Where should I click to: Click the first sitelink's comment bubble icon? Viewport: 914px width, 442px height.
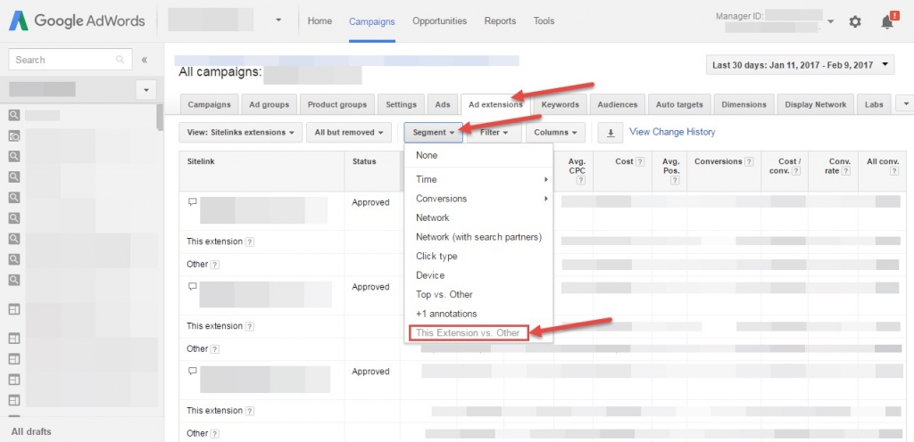tap(192, 201)
